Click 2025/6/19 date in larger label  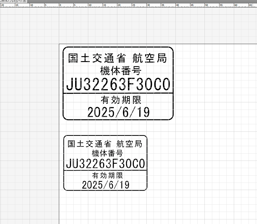point(119,112)
